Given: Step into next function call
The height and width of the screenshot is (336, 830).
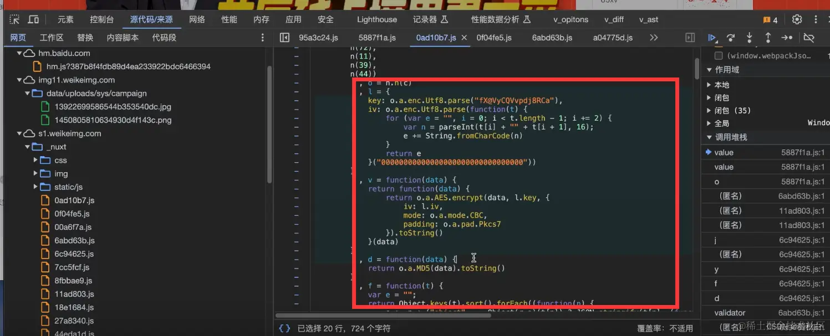Looking at the screenshot, I should click(x=749, y=38).
